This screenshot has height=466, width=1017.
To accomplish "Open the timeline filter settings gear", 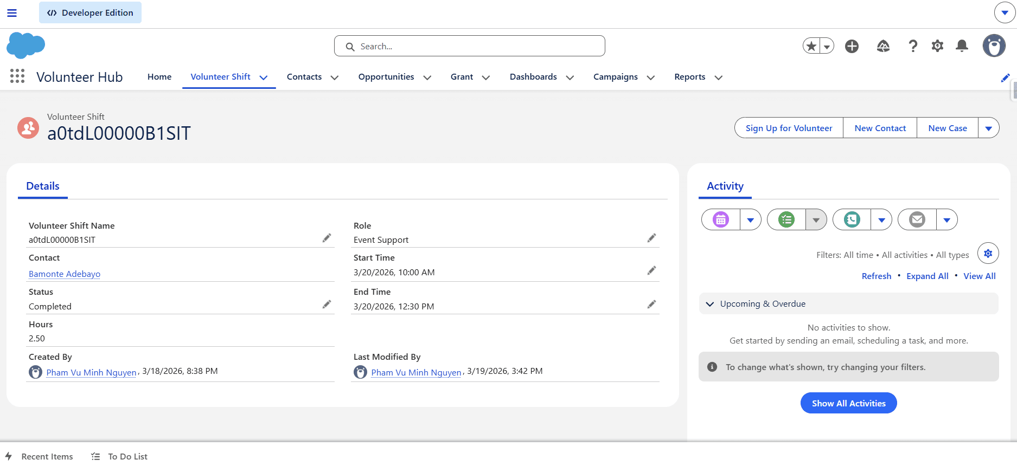I will [988, 253].
